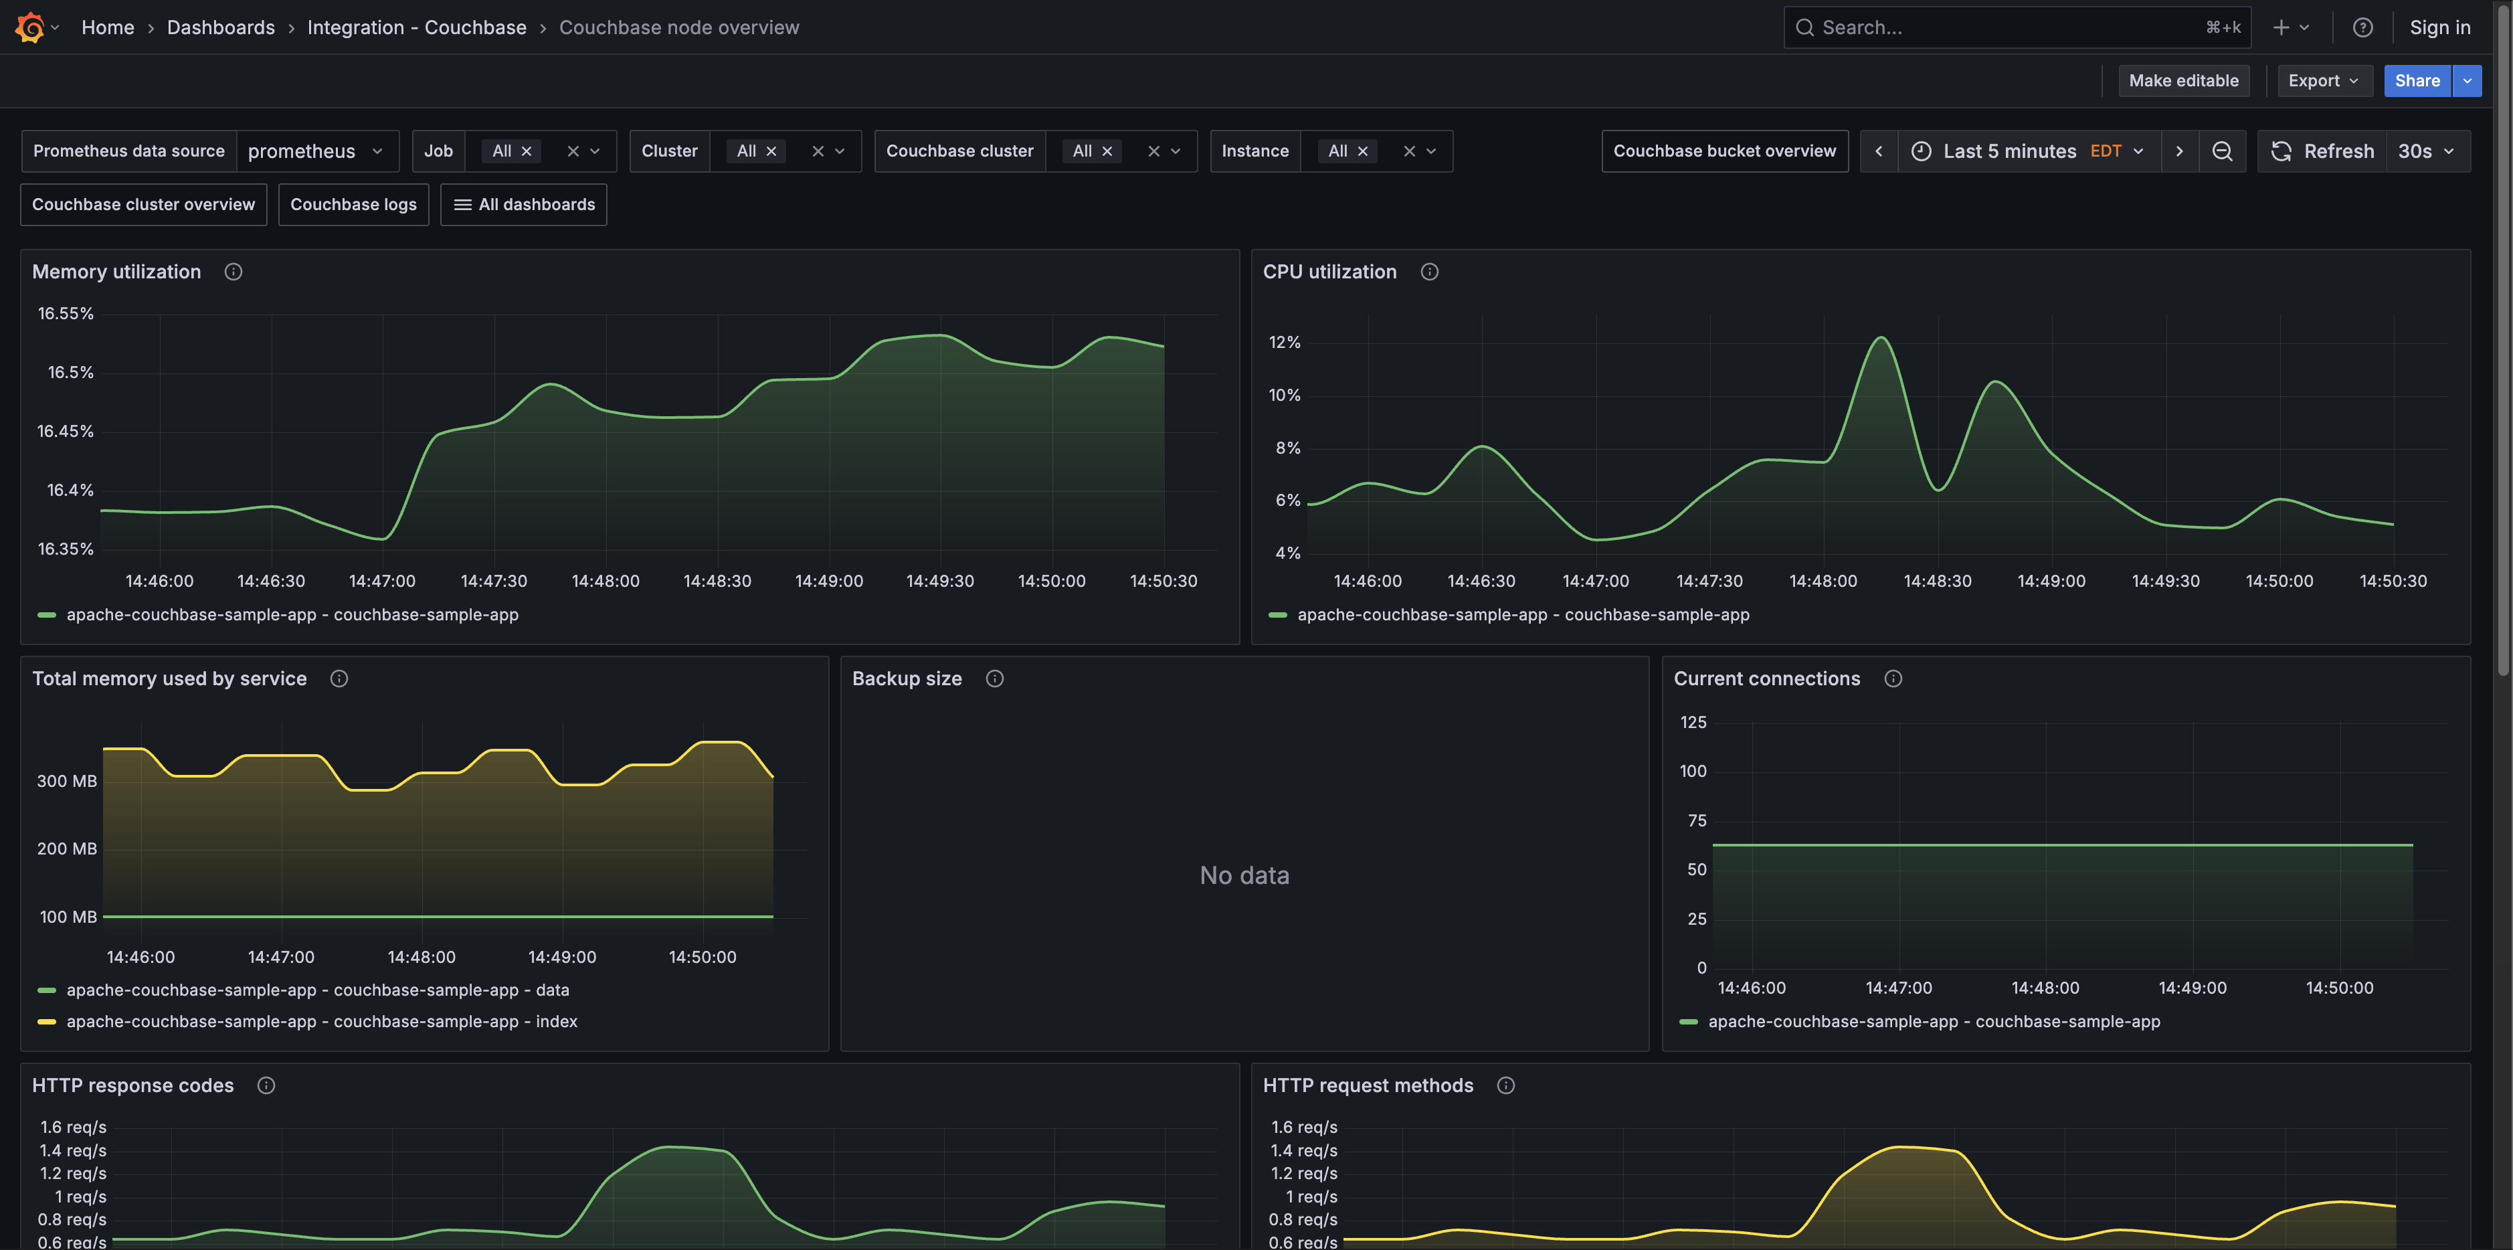Open the All dashboards menu
This screenshot has height=1250, width=2513.
click(x=524, y=205)
